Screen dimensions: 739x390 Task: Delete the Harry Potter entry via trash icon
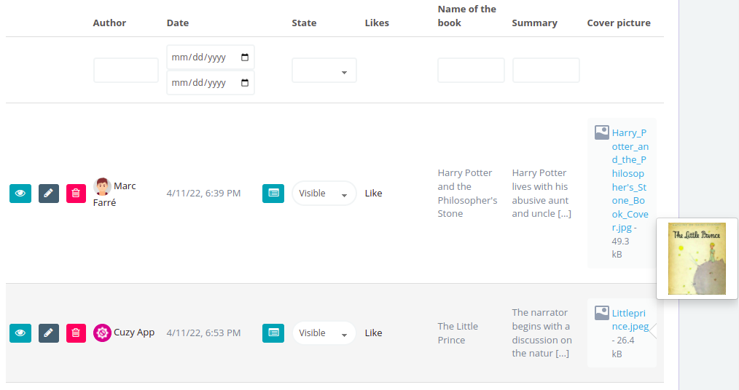[x=76, y=194]
